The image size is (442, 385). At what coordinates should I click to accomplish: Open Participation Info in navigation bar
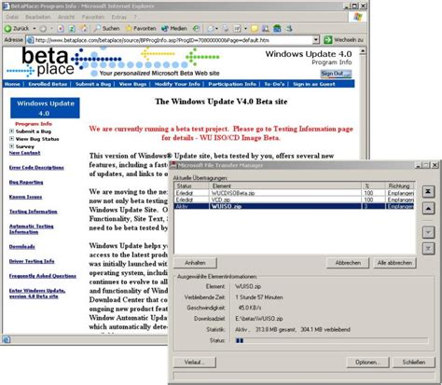point(232,84)
